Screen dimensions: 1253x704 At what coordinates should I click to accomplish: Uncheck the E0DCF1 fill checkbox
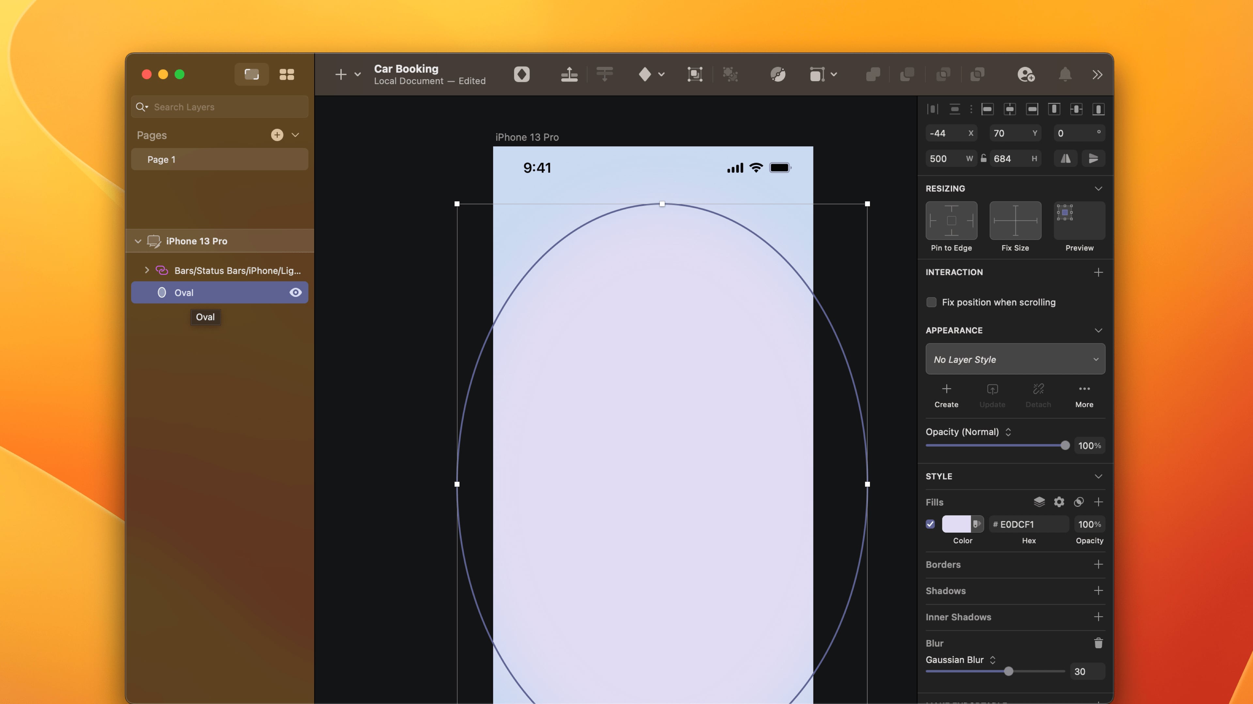pos(930,524)
